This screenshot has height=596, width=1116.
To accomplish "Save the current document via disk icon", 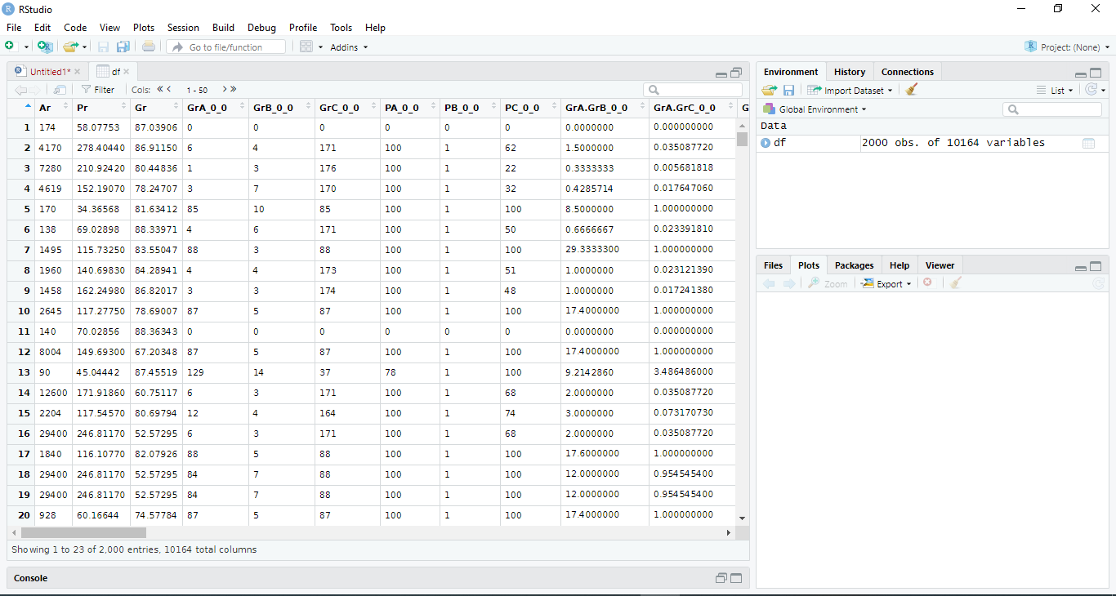I will pos(103,47).
